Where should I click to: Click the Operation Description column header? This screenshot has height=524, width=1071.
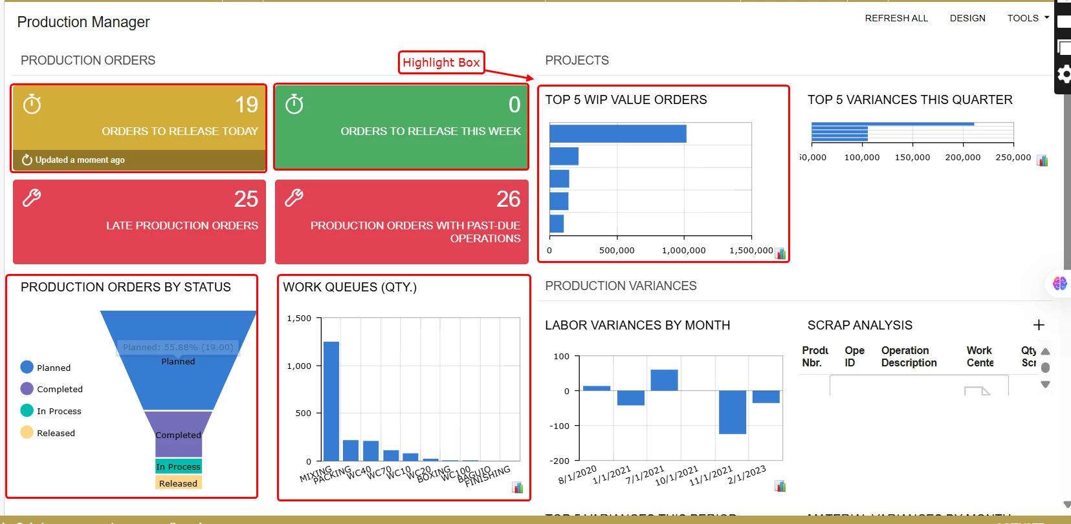909,357
